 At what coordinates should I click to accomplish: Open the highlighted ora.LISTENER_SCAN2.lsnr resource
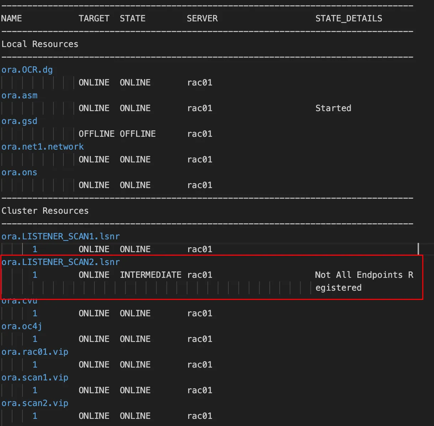(x=61, y=262)
